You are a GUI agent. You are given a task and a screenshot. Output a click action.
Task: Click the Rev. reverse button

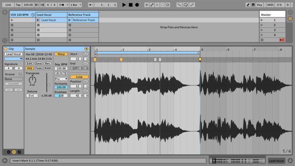point(48,63)
